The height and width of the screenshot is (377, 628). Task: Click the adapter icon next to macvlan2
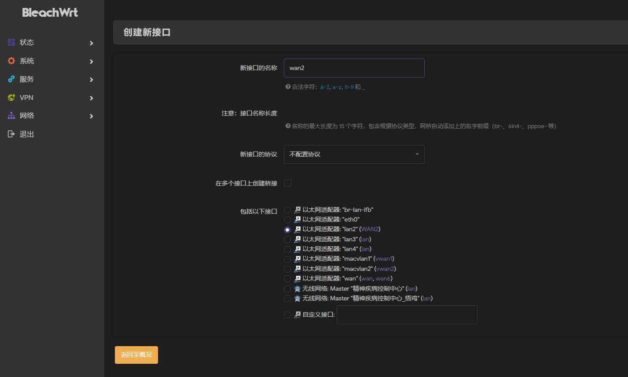297,269
